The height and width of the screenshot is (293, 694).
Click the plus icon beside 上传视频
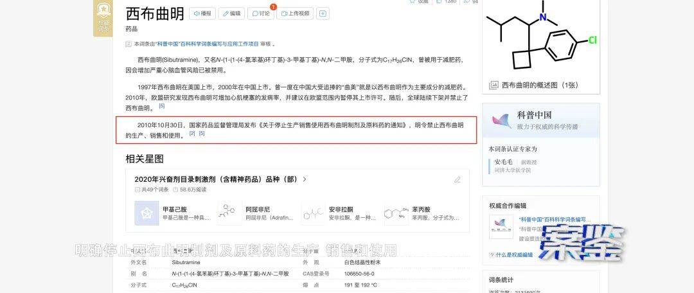click(323, 13)
